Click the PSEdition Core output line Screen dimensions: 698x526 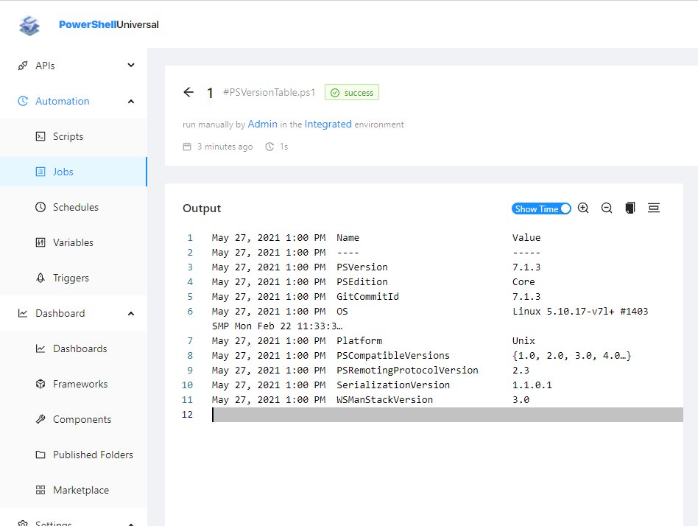447,281
